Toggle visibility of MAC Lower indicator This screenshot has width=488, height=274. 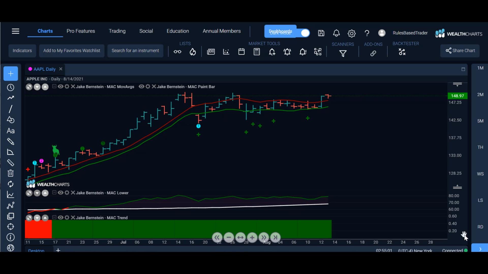tap(60, 193)
